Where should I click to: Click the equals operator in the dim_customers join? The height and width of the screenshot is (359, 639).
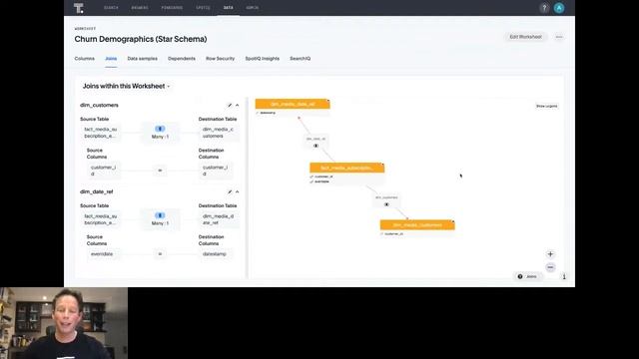click(x=160, y=171)
